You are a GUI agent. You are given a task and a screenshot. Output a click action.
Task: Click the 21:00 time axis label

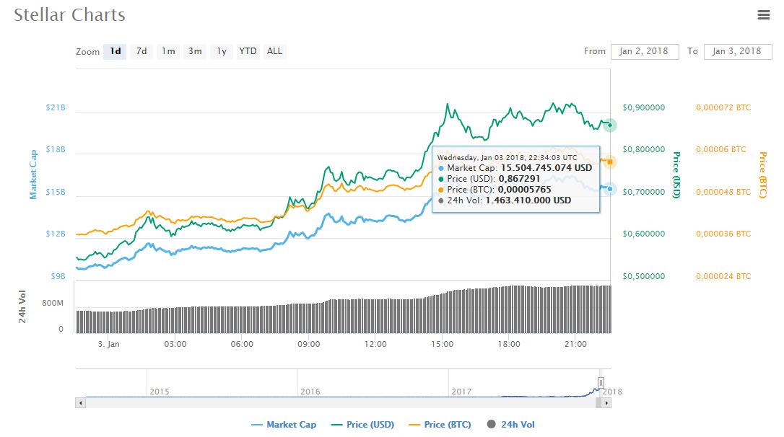(x=575, y=344)
